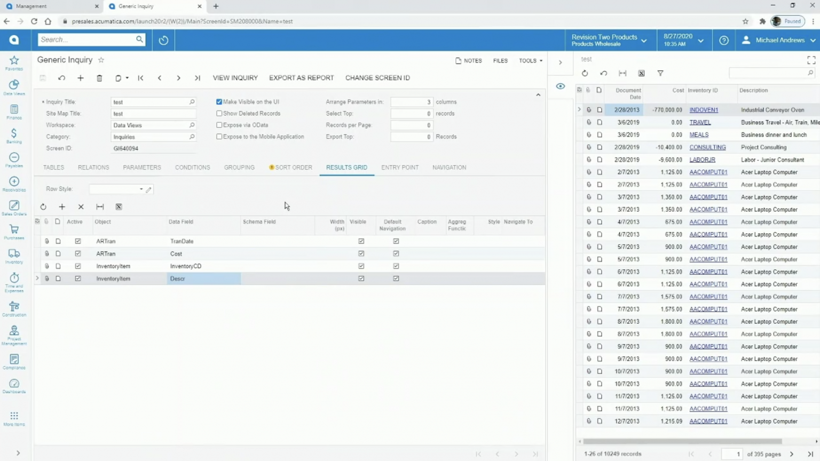Open the Row Style dropdown
Viewport: 820px width, 461px height.
coord(140,189)
